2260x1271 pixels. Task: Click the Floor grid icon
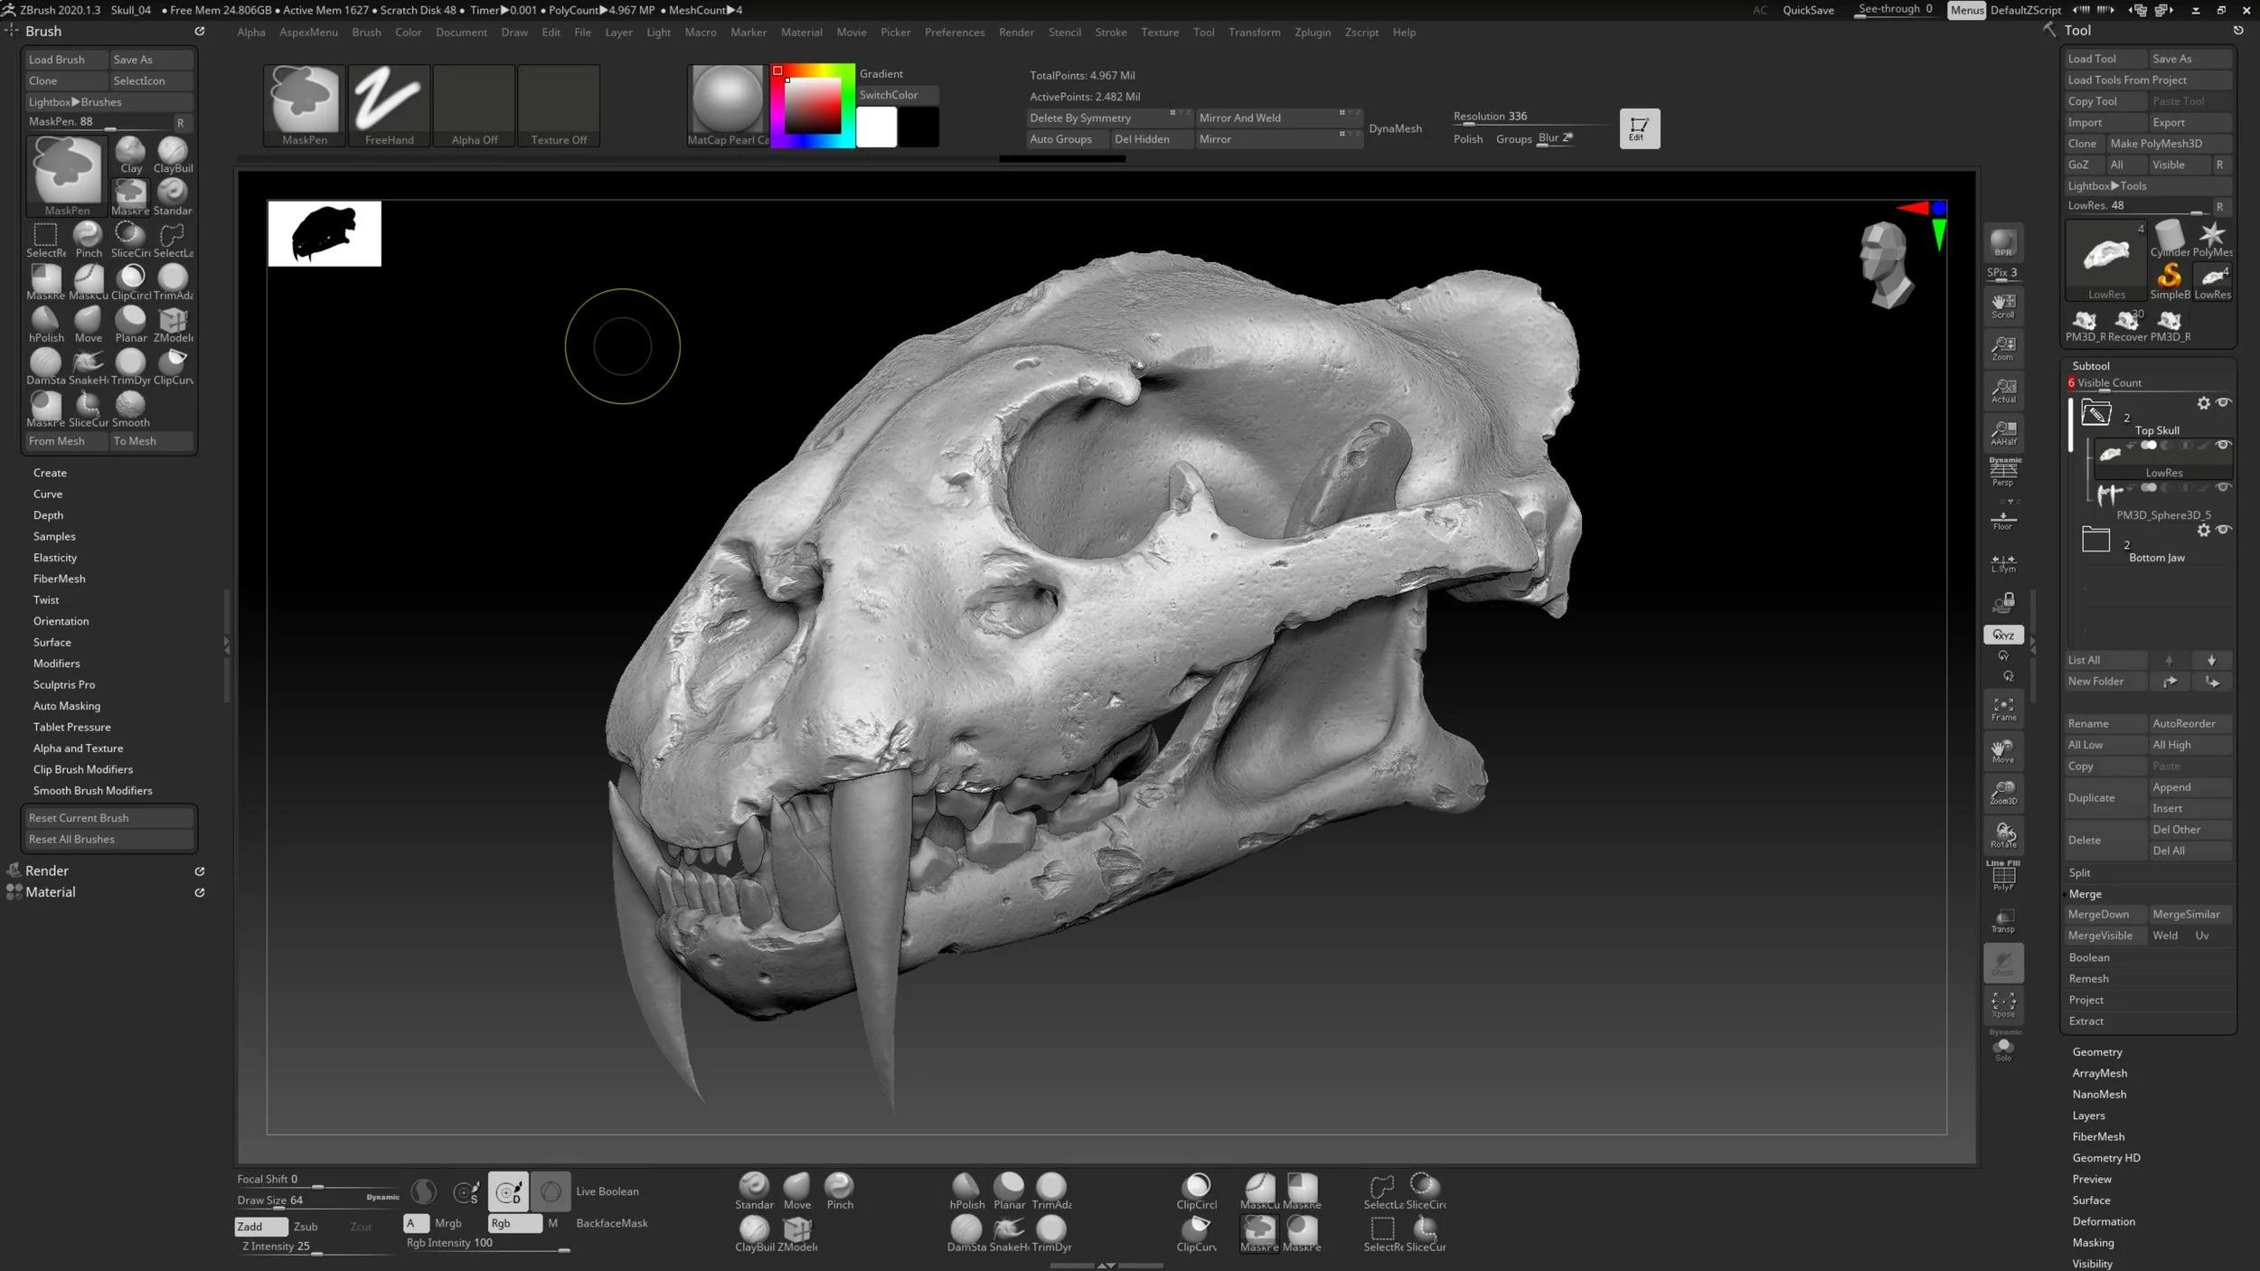click(2003, 520)
